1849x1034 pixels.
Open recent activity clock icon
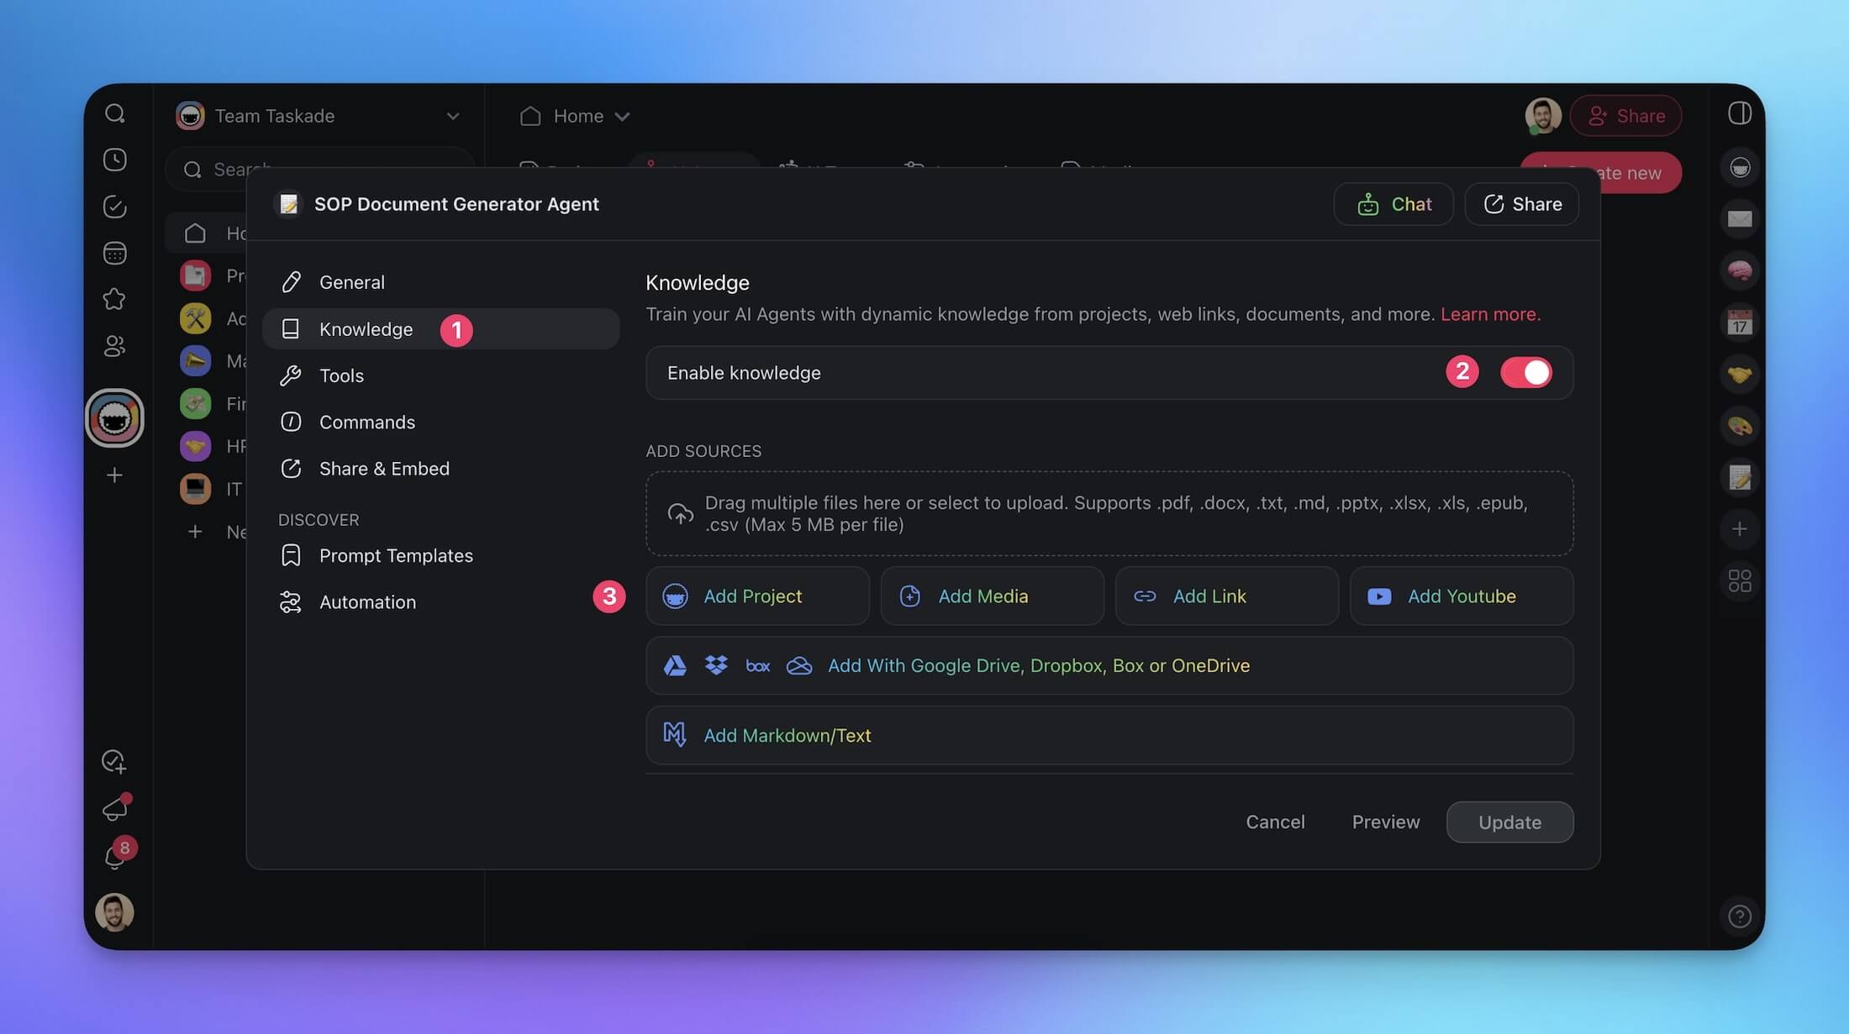tap(115, 160)
